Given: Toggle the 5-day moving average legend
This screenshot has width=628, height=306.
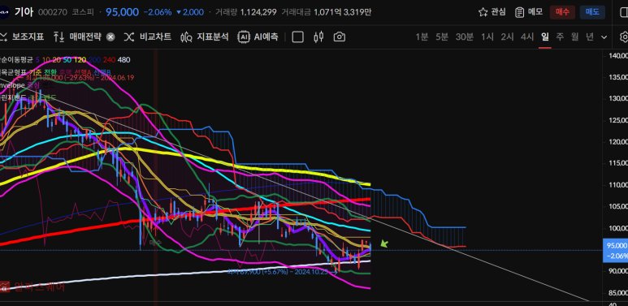Looking at the screenshot, I should 37,60.
